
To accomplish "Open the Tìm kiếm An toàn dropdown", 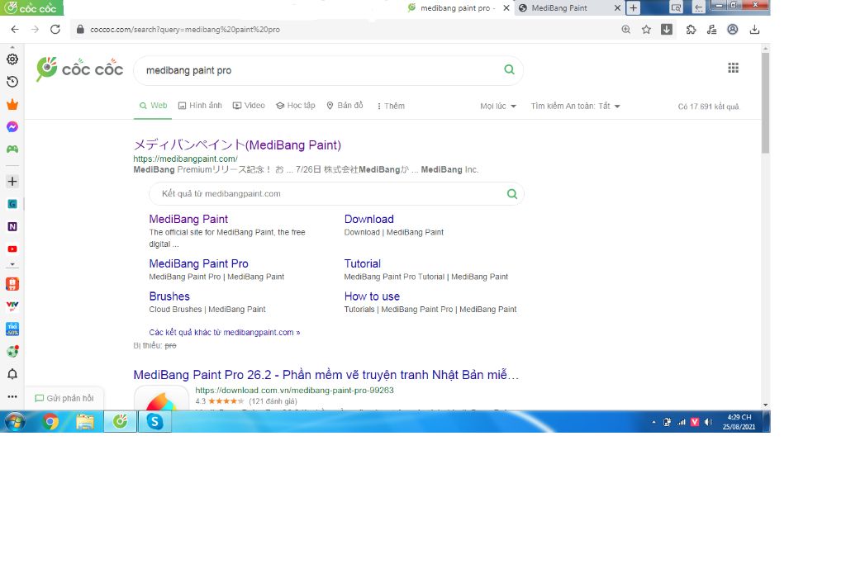I will pos(575,107).
